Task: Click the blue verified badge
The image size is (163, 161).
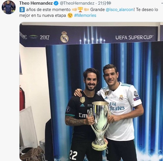Action: [x=56, y=3]
